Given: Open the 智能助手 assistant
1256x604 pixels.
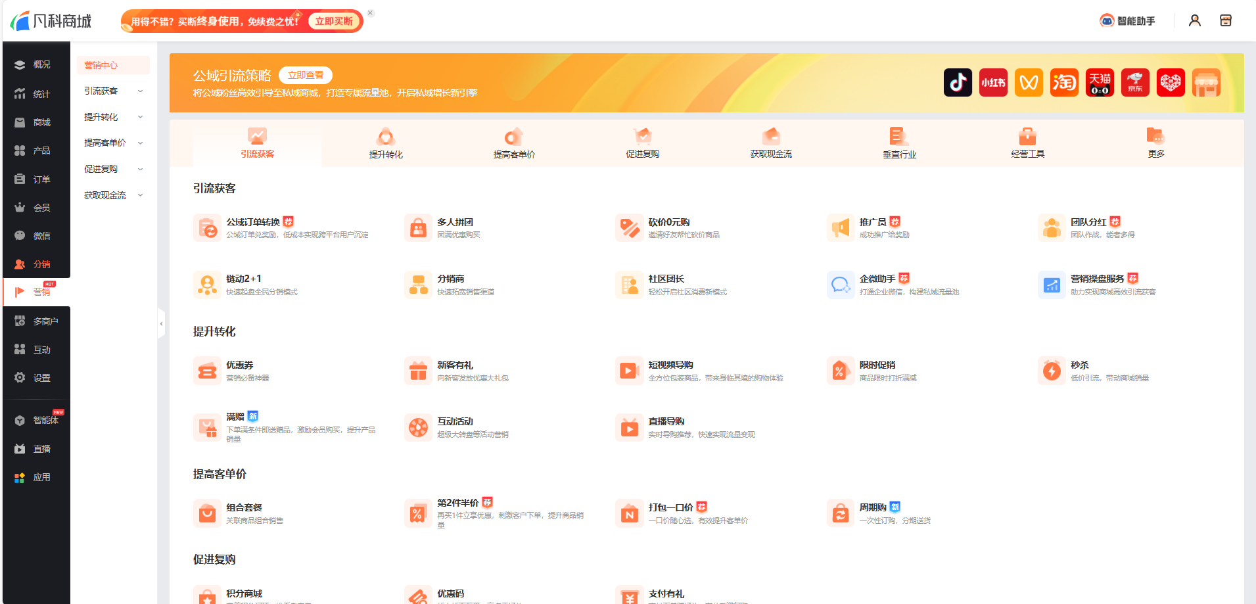Looking at the screenshot, I should 1127,20.
